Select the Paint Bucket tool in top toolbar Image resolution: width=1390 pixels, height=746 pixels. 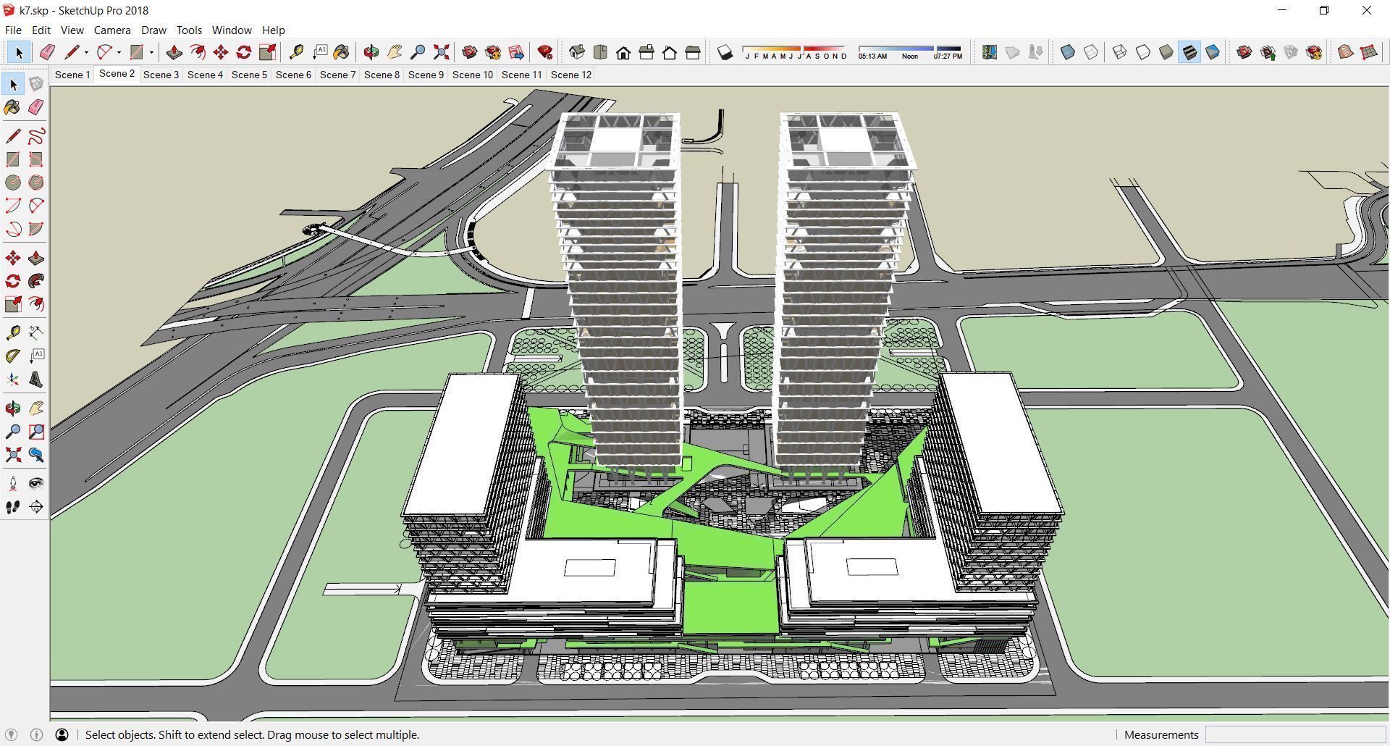point(342,52)
